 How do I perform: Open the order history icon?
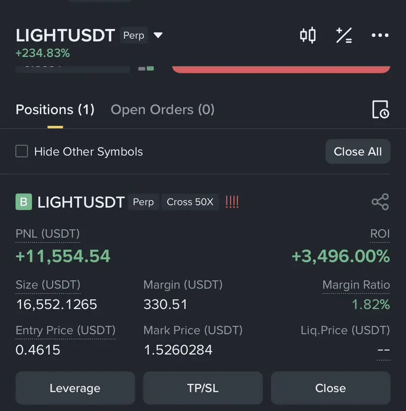pos(380,110)
